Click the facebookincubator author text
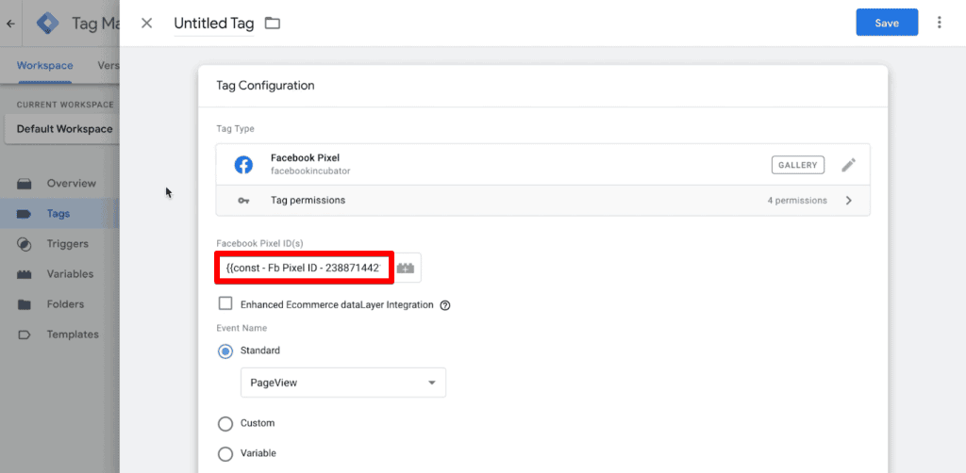 (x=310, y=171)
